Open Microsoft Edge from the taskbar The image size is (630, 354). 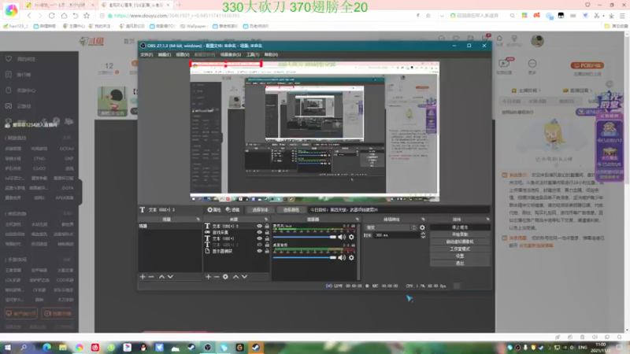(47, 347)
